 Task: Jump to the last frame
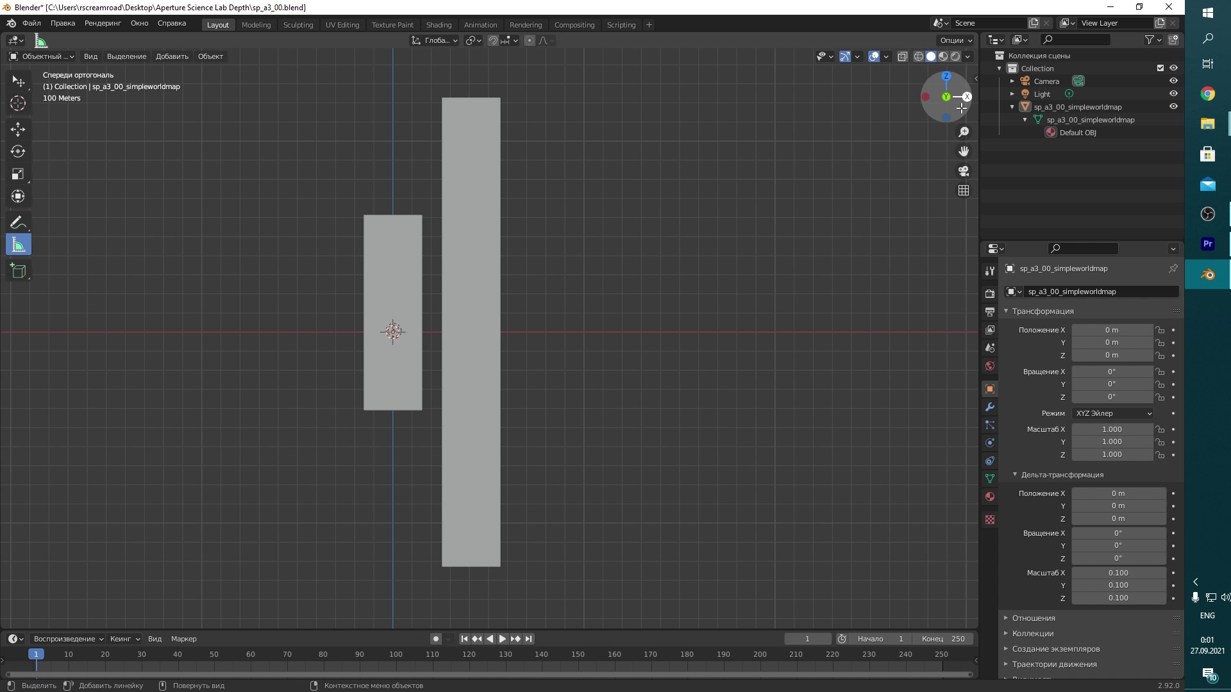[528, 639]
